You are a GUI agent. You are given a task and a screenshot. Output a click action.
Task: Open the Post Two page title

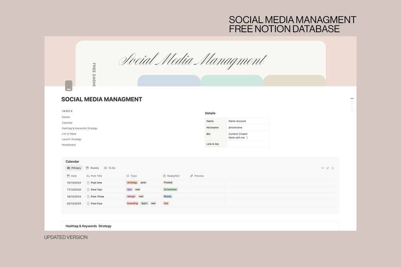tap(97, 190)
